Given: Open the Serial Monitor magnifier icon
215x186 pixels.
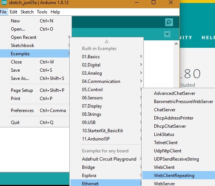Looking at the screenshot, I should pos(169,22).
